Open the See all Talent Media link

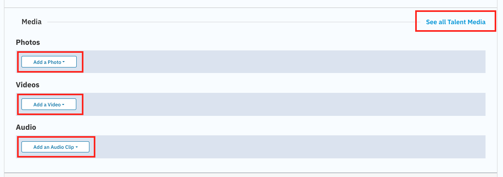[455, 22]
